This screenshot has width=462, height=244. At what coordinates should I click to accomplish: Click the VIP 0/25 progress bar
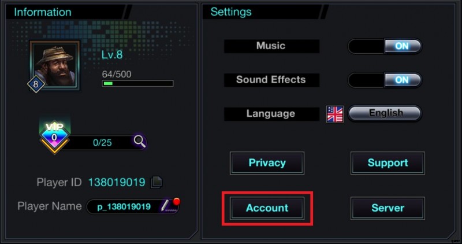[104, 142]
